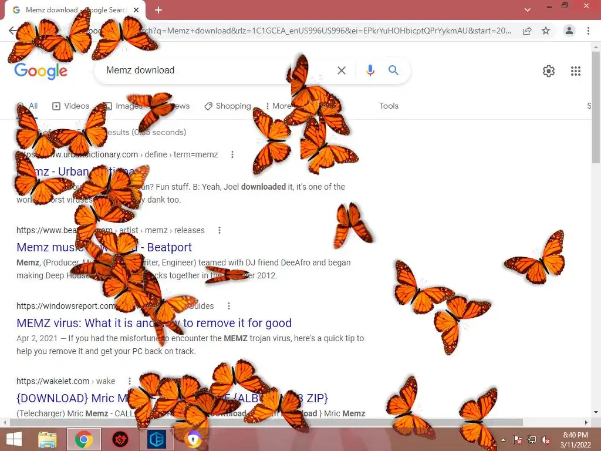The width and height of the screenshot is (601, 451).
Task: Open the tab search chevron
Action: point(528,10)
